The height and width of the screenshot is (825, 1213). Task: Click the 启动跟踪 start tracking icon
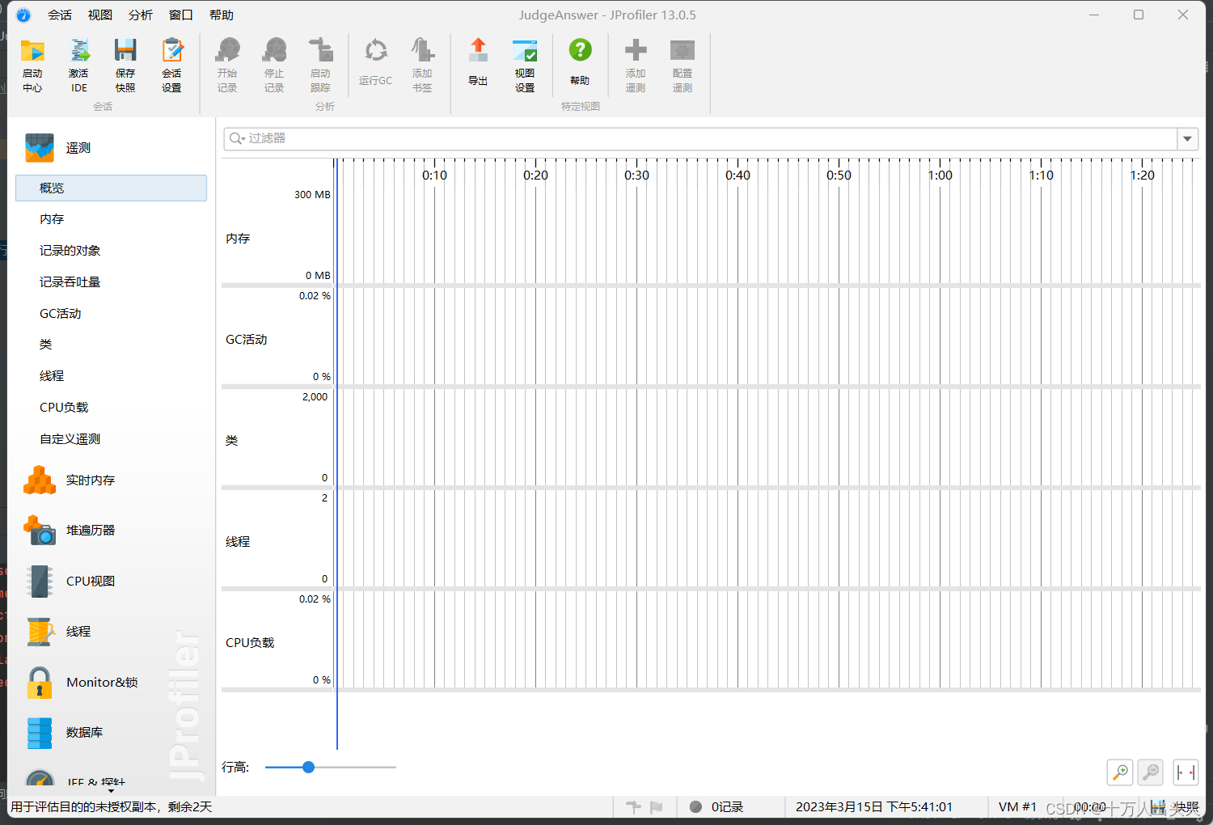pyautogui.click(x=320, y=65)
